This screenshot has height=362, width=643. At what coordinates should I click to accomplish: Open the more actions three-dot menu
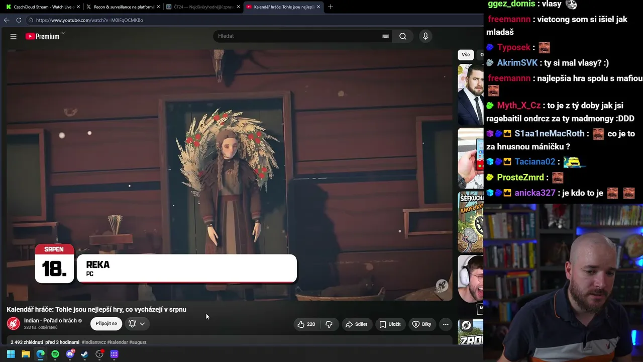click(446, 324)
